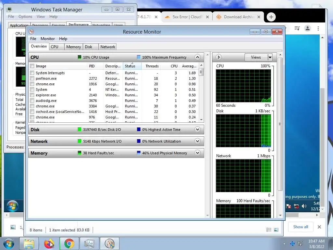This screenshot has width=333, height=250.
Task: Check the perfmon.exe process box
Action: tap(32, 78)
